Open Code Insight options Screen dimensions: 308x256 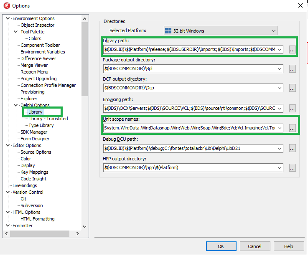click(33, 179)
